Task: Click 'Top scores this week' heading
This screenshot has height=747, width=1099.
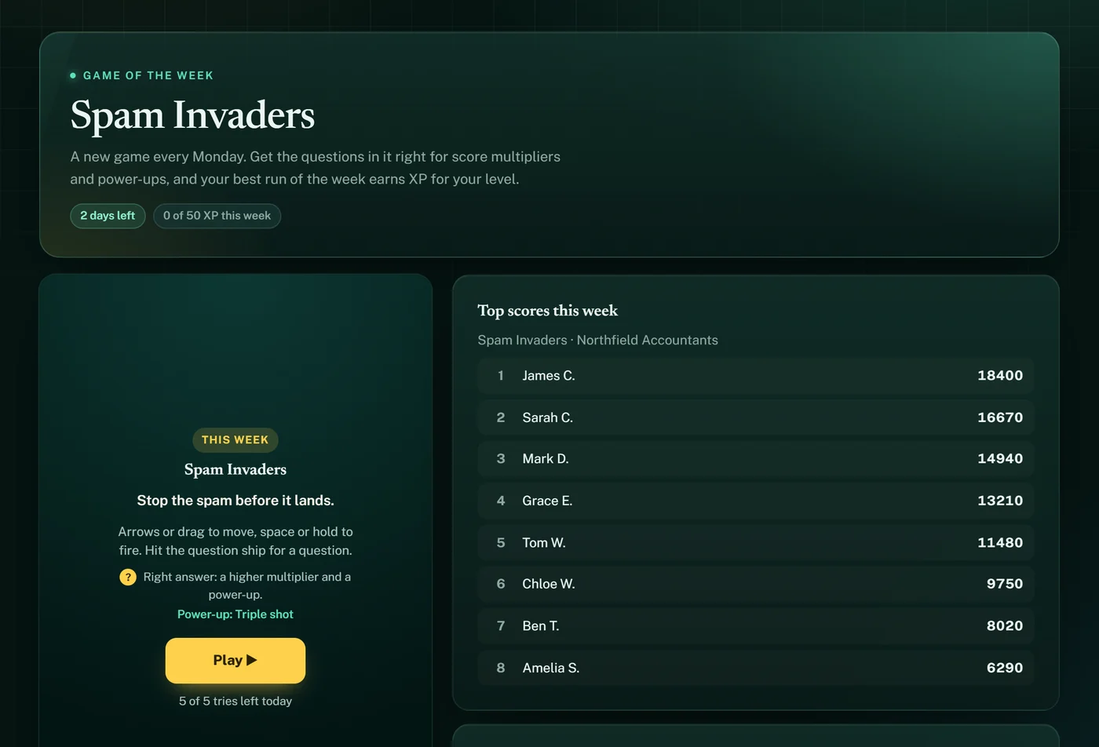Action: 548,311
